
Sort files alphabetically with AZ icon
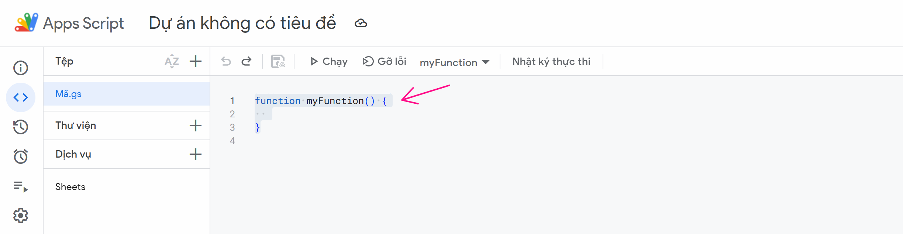(172, 61)
